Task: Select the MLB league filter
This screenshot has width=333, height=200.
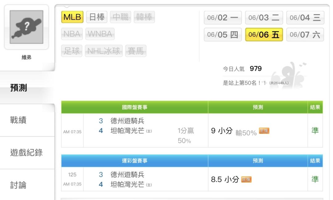Action: pos(72,17)
